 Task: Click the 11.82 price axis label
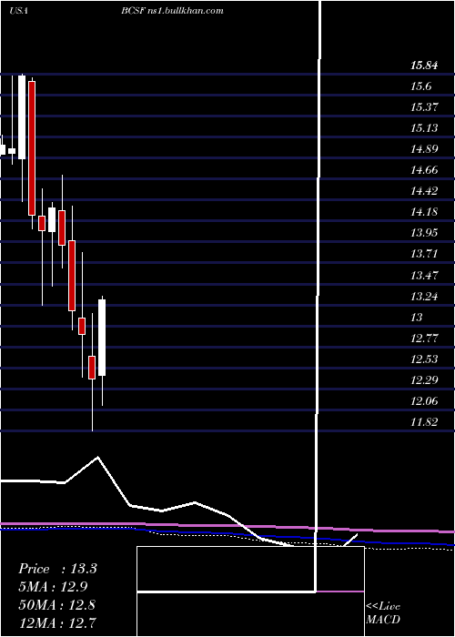click(x=424, y=422)
